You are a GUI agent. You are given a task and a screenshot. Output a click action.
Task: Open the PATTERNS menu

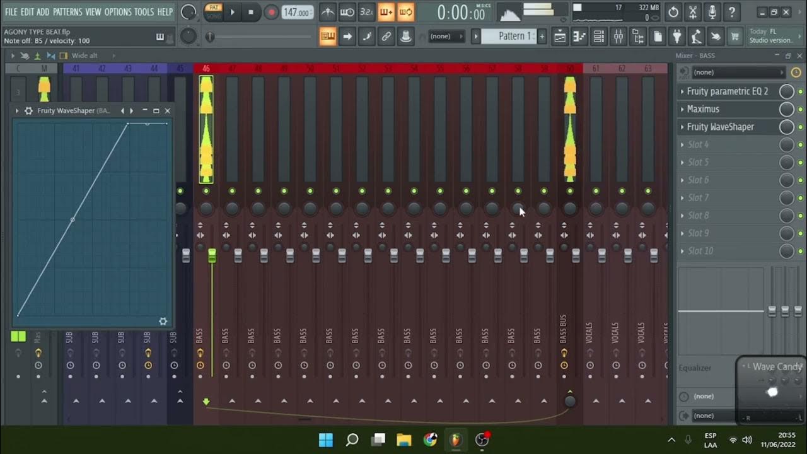[67, 12]
